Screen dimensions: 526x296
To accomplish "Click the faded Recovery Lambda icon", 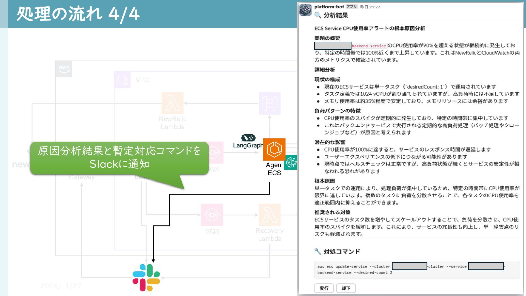I will tap(270, 215).
